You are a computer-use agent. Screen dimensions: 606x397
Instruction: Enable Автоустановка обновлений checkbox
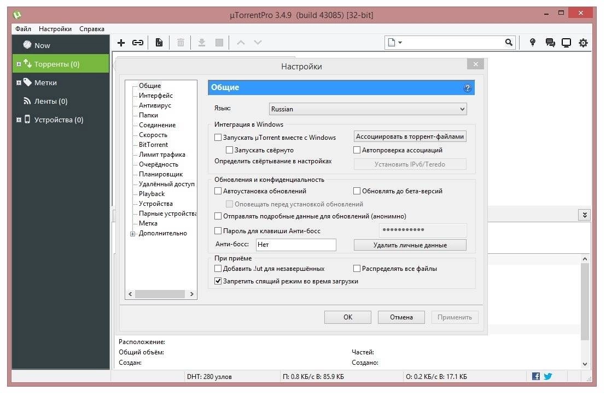[218, 191]
